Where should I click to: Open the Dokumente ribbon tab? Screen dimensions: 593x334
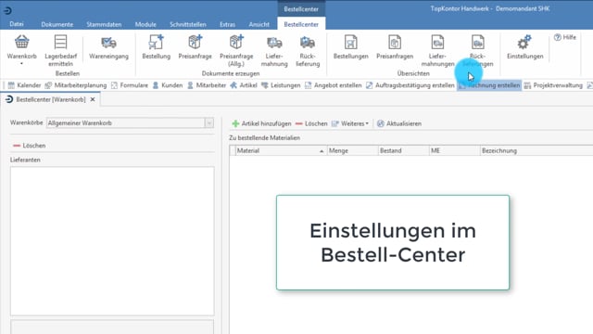[x=57, y=24]
